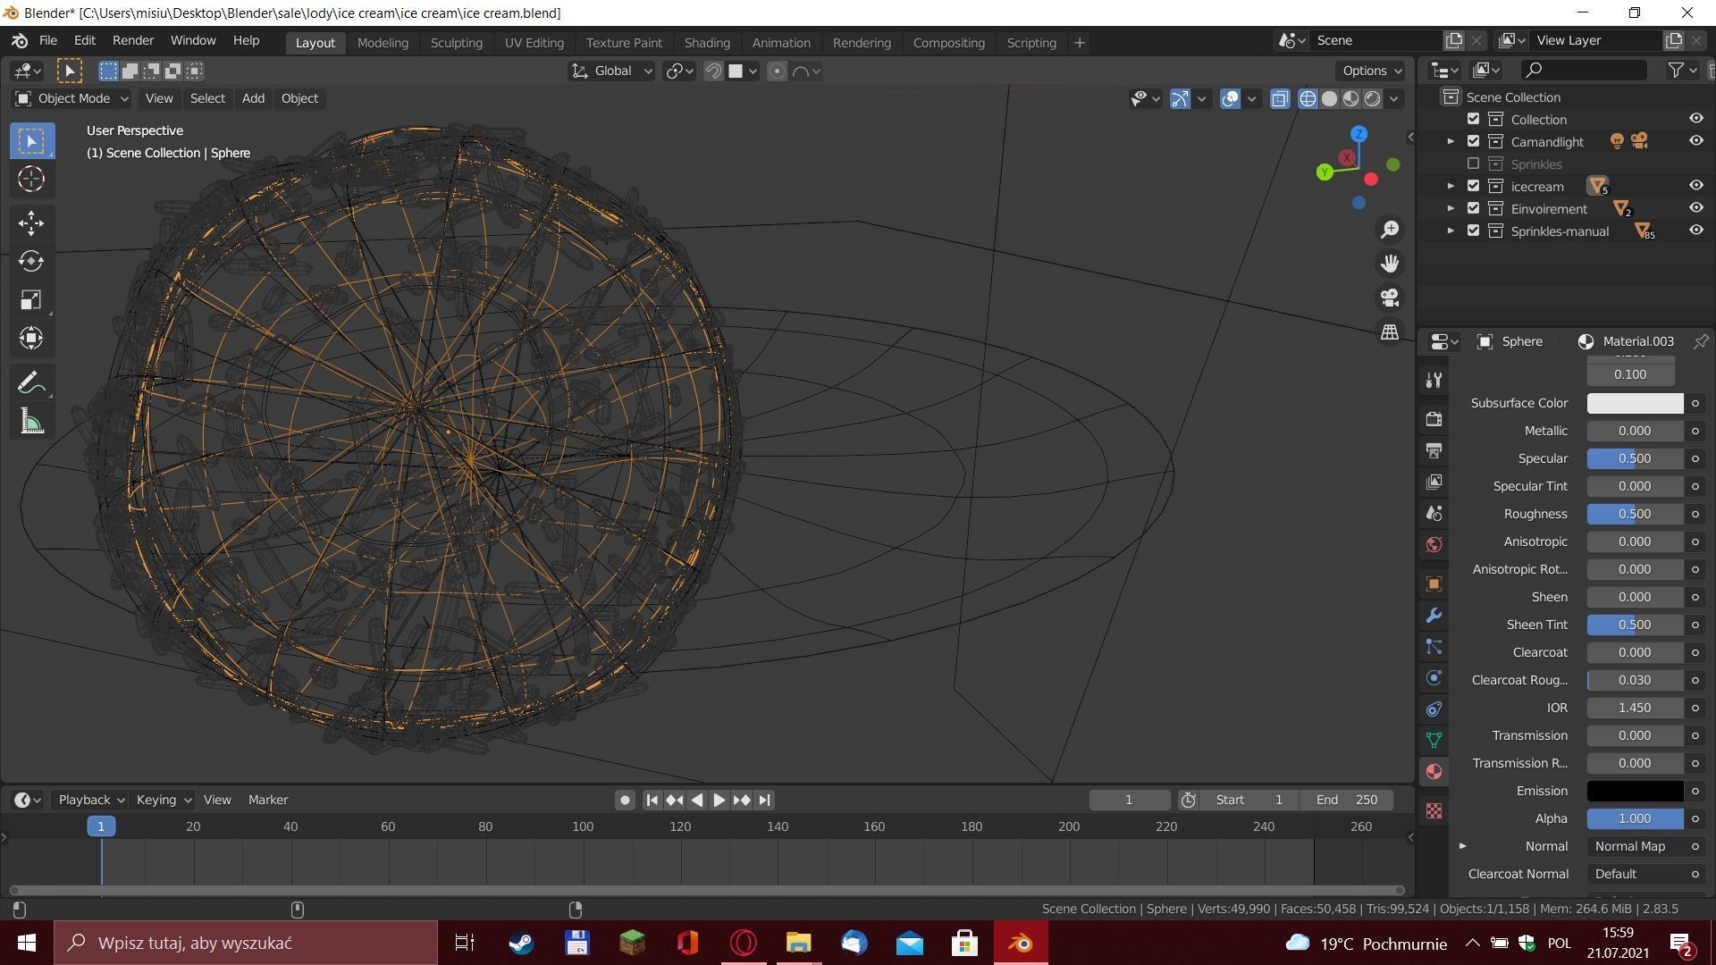Activate the Annotate pencil tool

(31, 383)
